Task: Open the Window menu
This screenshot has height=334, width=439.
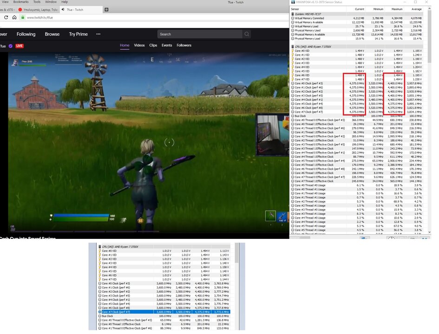Action: coord(51,2)
